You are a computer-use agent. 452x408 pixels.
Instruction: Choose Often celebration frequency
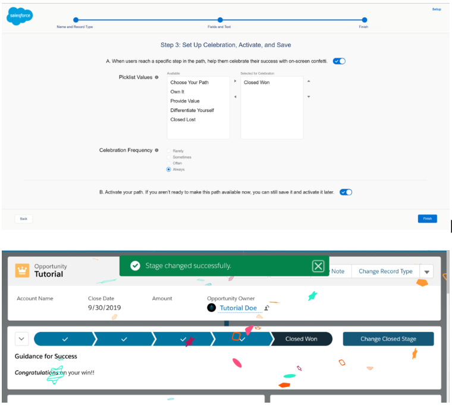[169, 163]
